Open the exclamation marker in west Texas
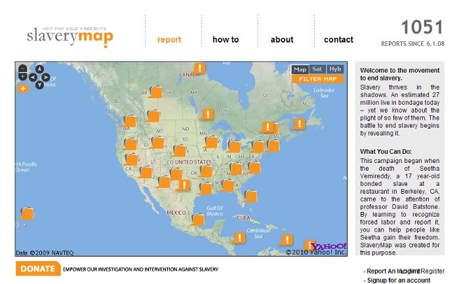Image resolution: width=459 pixels, height=284 pixels. (183, 185)
